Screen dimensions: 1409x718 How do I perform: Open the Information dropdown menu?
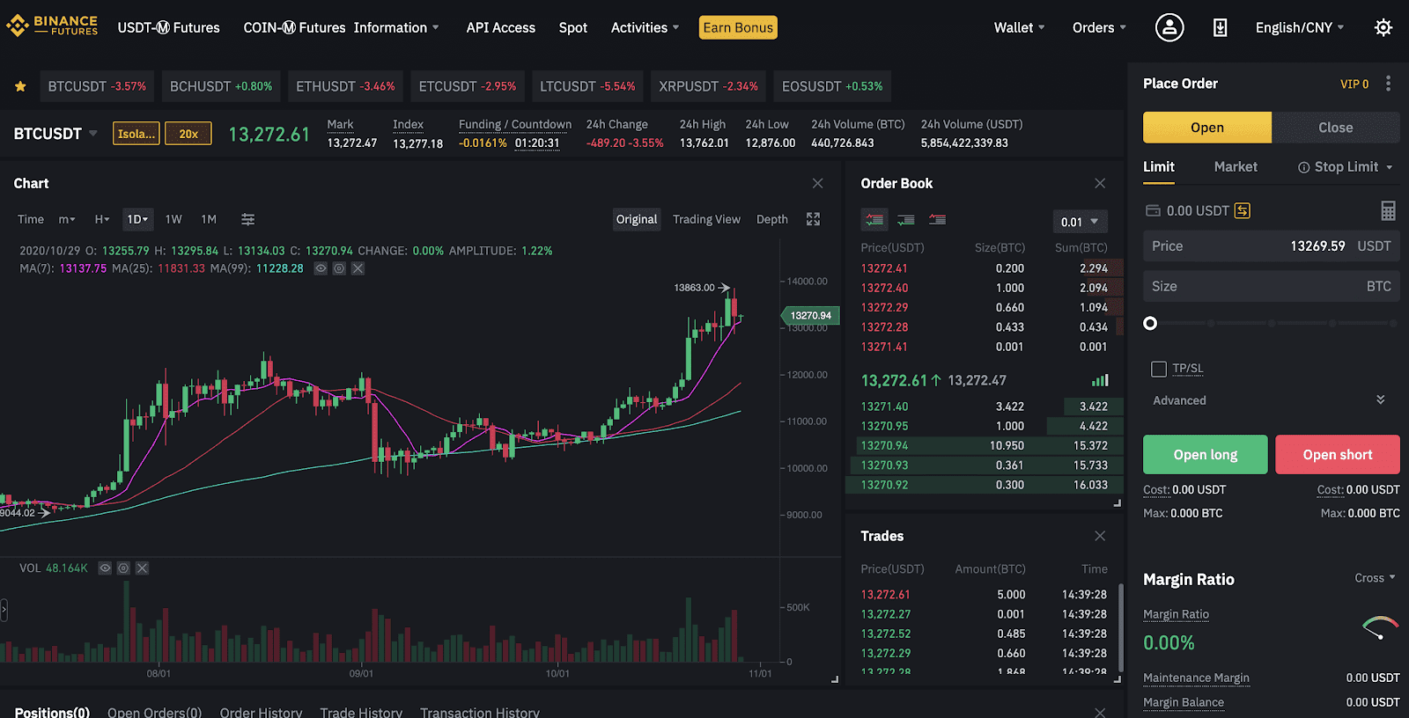click(396, 27)
